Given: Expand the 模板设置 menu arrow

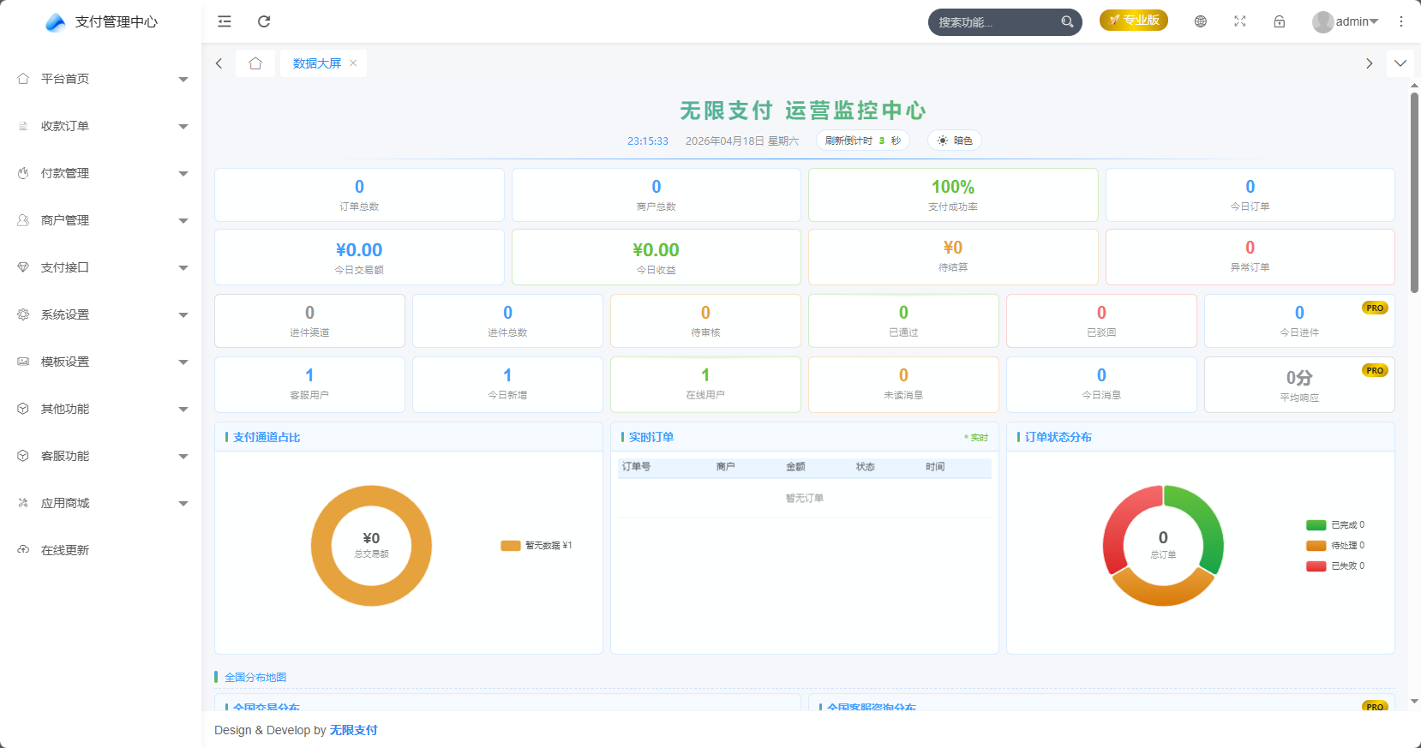Looking at the screenshot, I should point(183,362).
